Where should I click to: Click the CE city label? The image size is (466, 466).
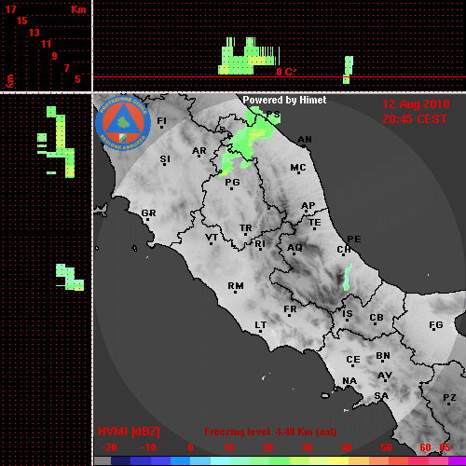coord(353,361)
